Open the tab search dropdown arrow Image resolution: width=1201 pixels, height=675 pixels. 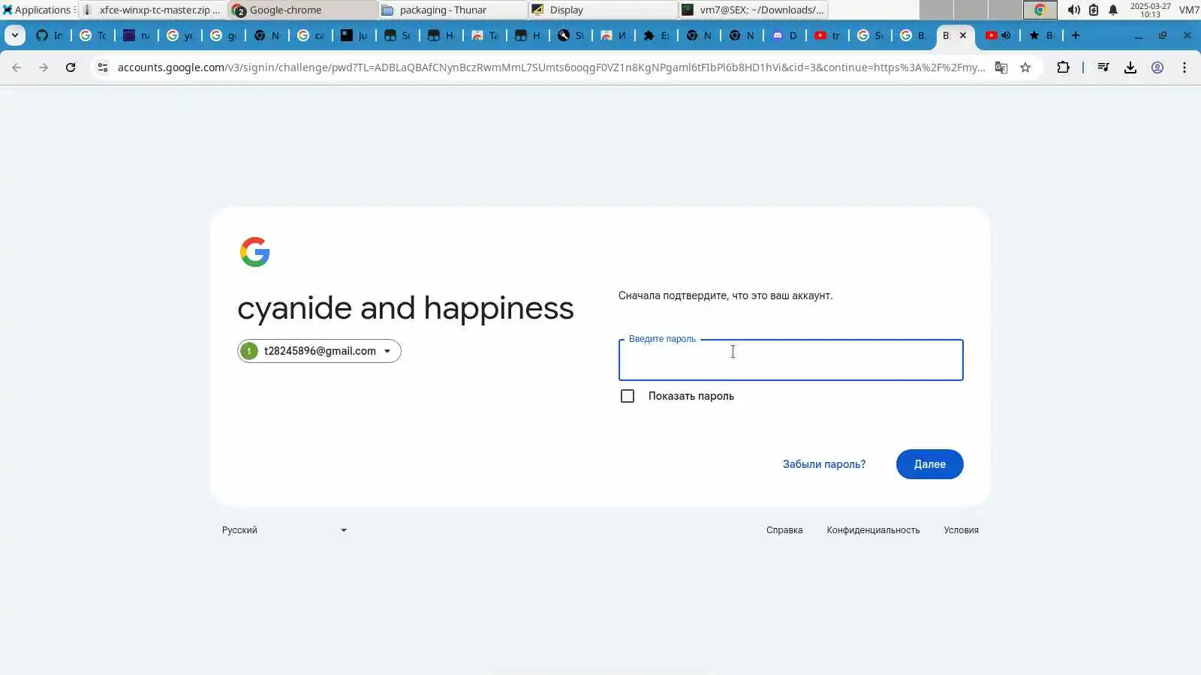point(15,35)
